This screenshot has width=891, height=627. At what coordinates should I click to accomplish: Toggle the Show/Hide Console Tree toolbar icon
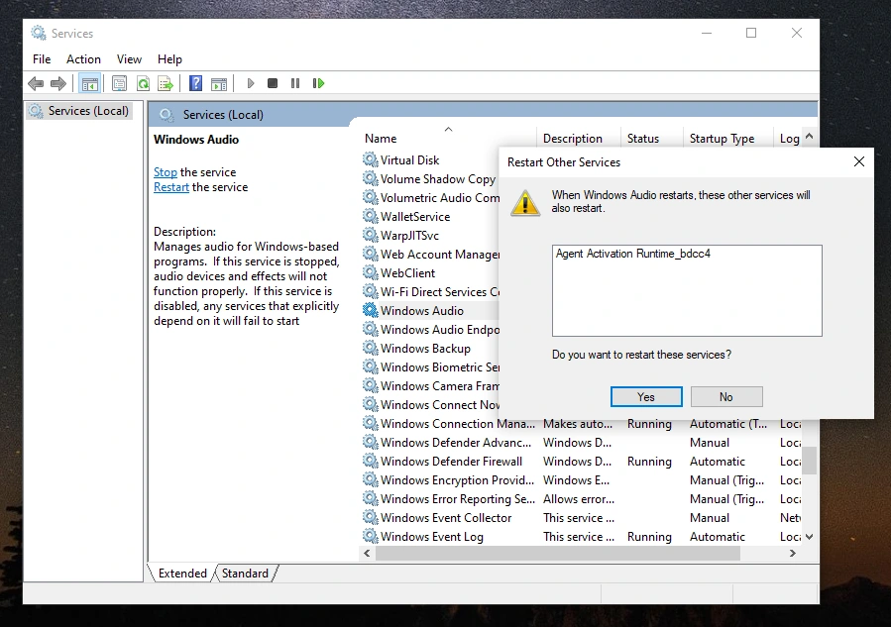90,83
